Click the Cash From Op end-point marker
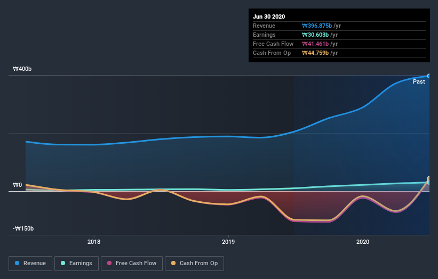The height and width of the screenshot is (279, 438). tap(429, 178)
